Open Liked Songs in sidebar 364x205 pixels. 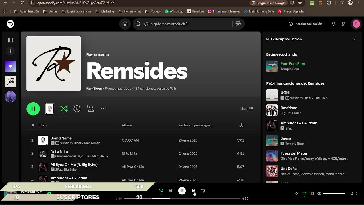pos(11,66)
